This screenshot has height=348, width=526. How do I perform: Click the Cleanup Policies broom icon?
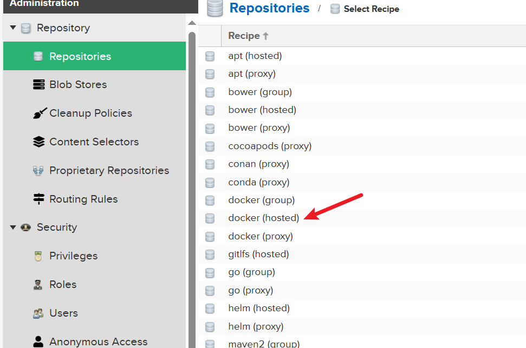tap(40, 113)
